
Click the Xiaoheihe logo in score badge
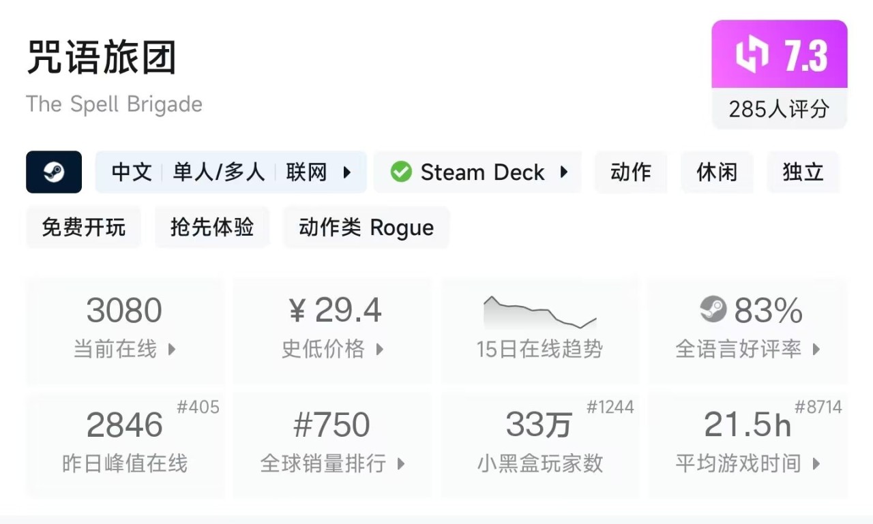pos(752,55)
